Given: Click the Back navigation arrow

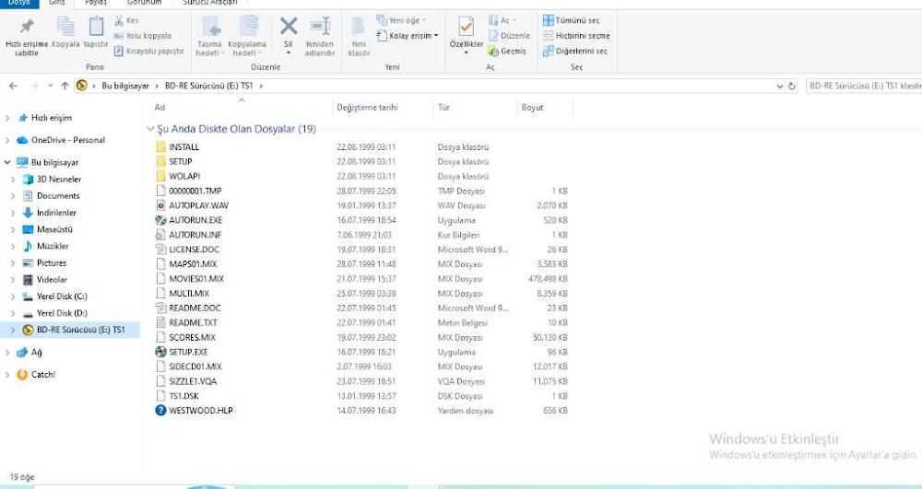Looking at the screenshot, I should point(14,86).
